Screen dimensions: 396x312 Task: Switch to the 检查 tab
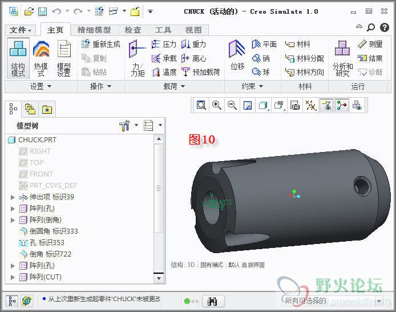tap(133, 30)
